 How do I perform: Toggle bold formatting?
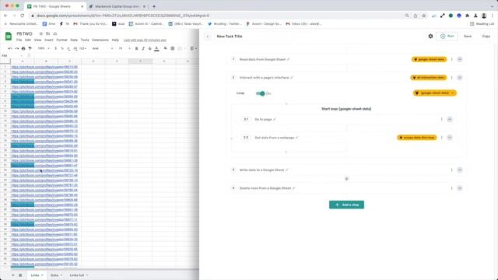point(137,48)
